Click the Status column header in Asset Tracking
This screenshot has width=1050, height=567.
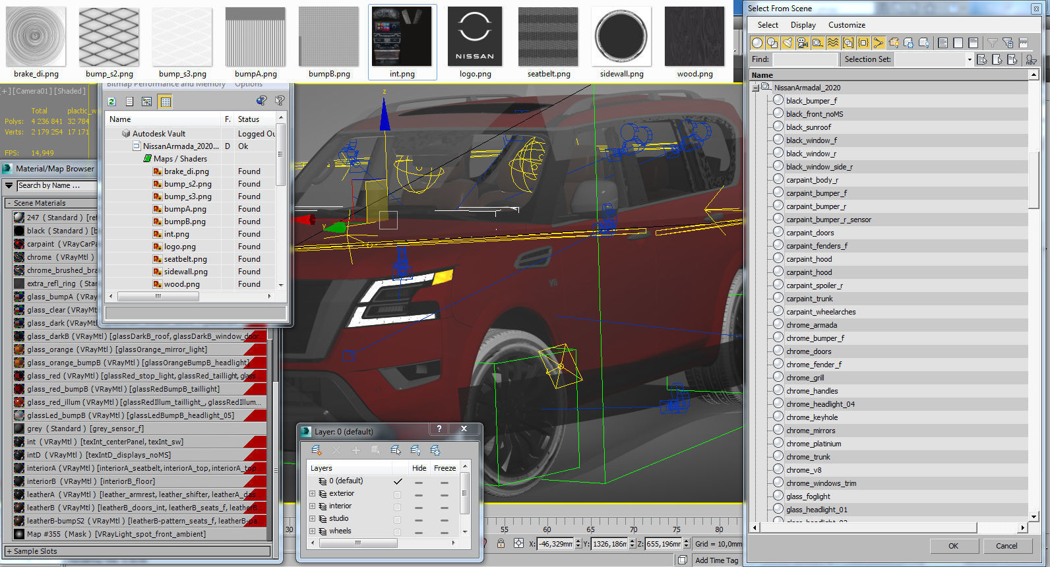(255, 119)
